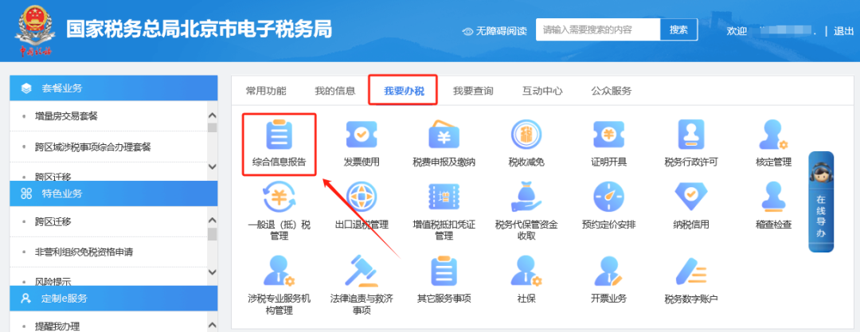Click the tax bureau emblem logo

pyautogui.click(x=35, y=30)
